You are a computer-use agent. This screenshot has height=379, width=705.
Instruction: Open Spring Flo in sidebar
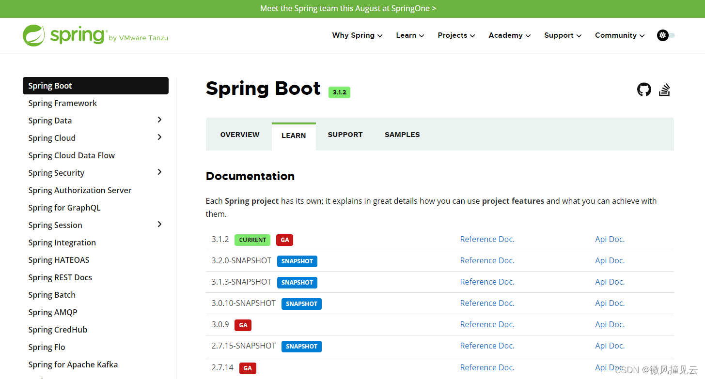(47, 347)
